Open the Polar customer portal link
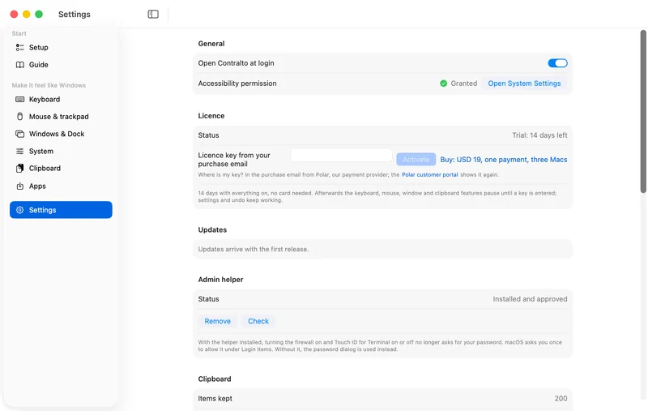This screenshot has height=411, width=648. click(x=430, y=175)
